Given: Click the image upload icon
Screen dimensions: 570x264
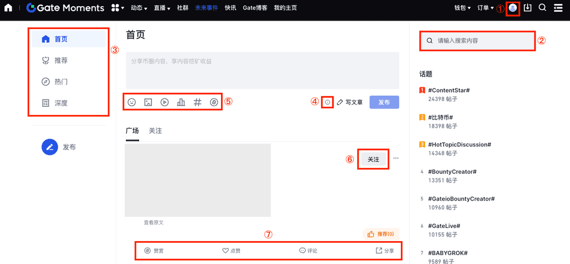Looking at the screenshot, I should point(148,102).
